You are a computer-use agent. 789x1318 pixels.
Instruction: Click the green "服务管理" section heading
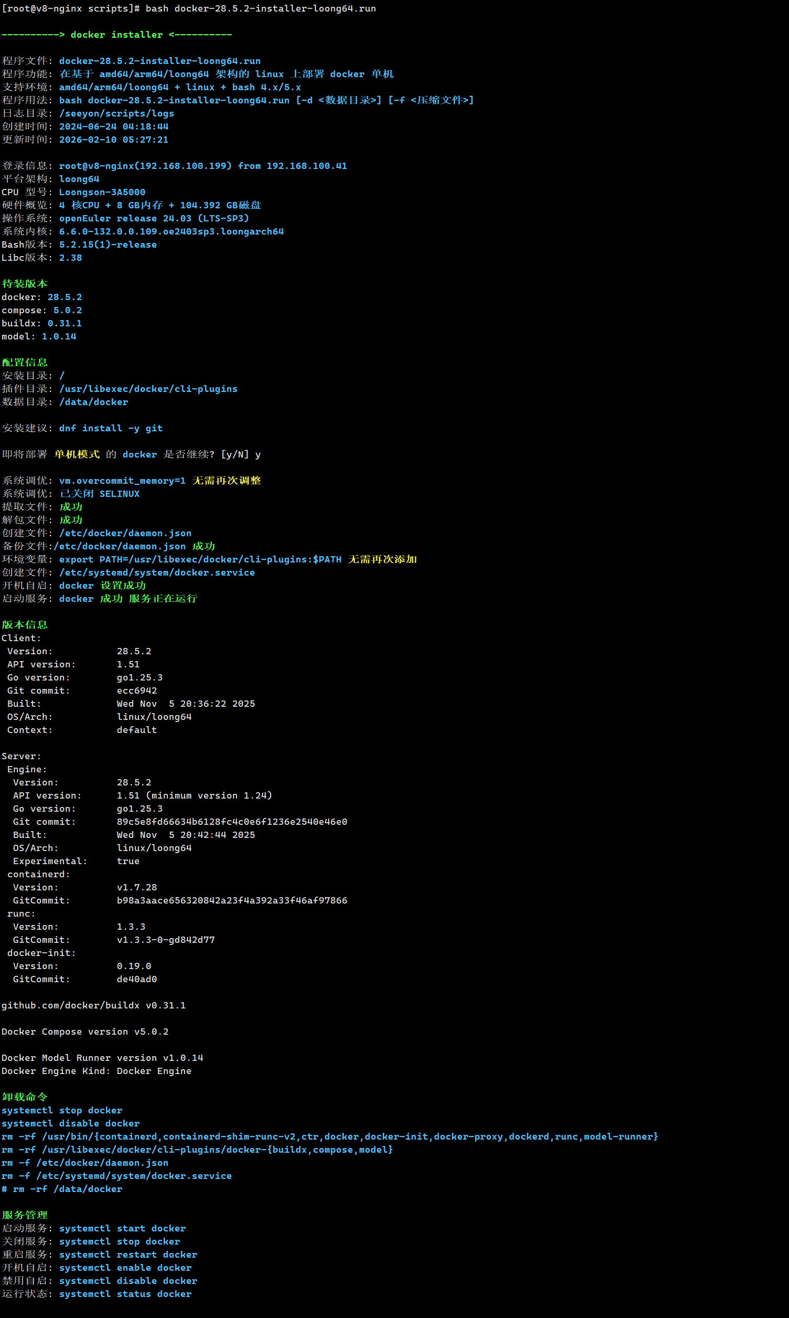25,1215
